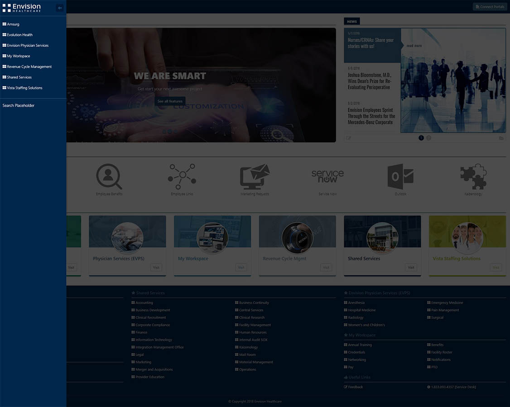Open Vista Staffing Solutions sidebar item

[23, 88]
